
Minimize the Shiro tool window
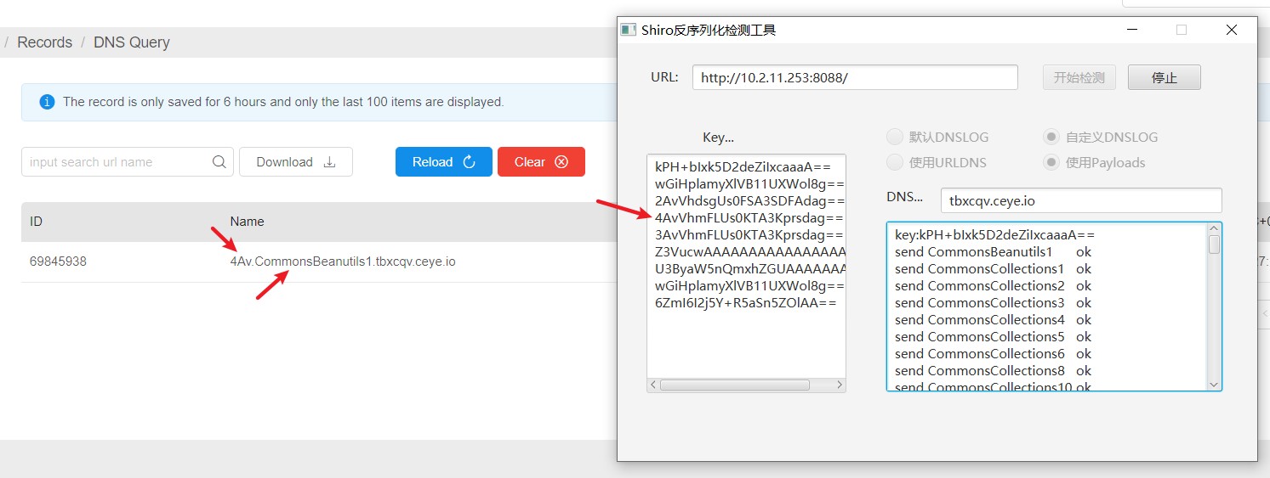1132,30
